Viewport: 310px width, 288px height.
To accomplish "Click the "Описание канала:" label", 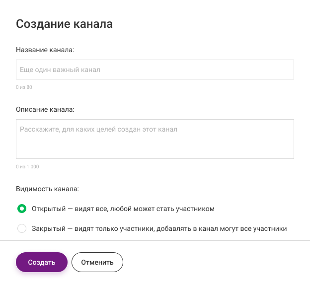I will 45,109.
